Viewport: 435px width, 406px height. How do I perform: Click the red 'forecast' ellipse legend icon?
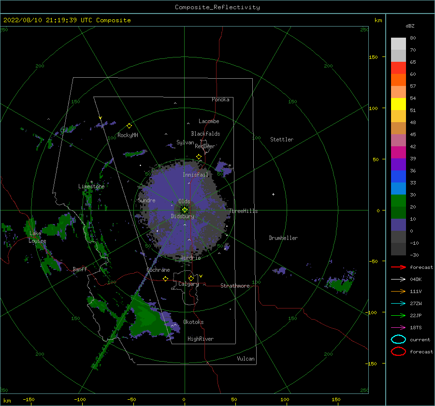398,351
